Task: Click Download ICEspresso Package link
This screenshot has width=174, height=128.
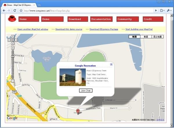Action: coord(104,29)
